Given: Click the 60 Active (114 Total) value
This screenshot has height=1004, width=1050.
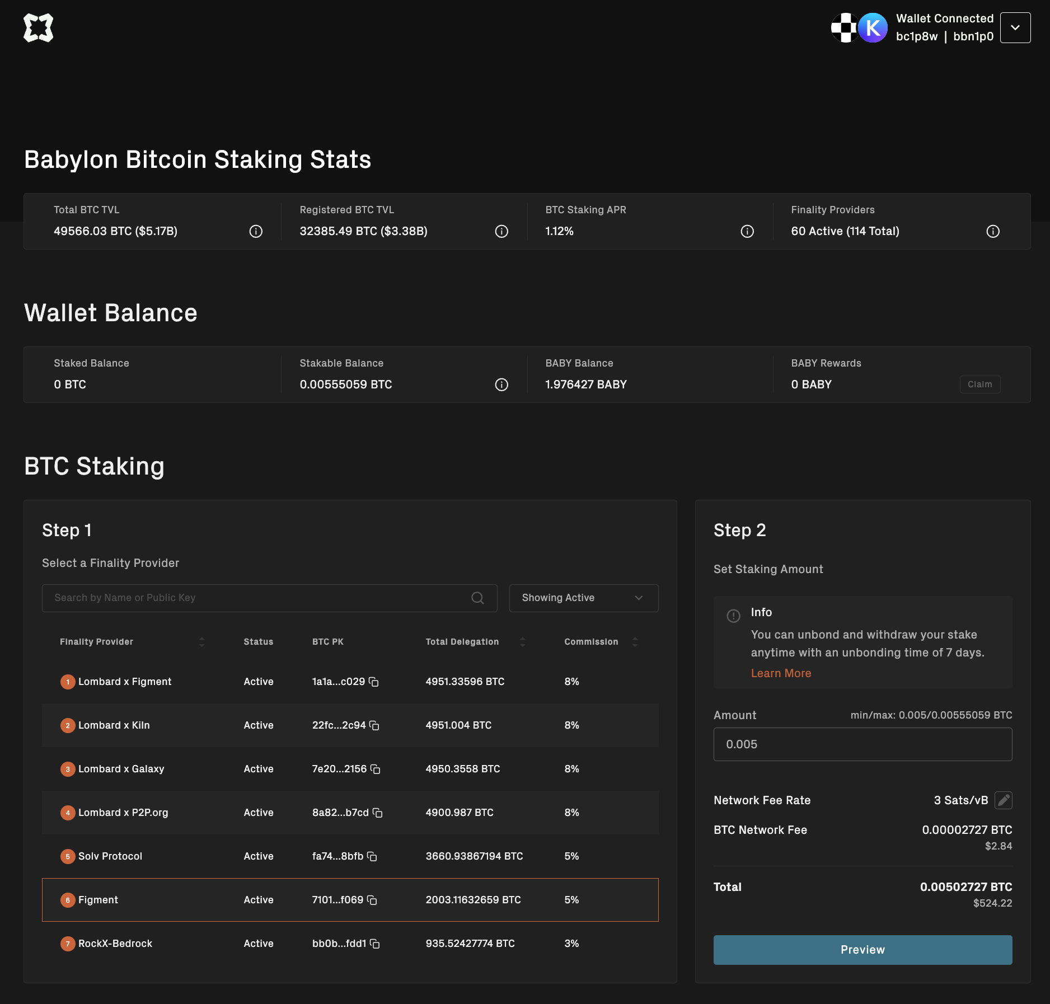Looking at the screenshot, I should pyautogui.click(x=845, y=231).
